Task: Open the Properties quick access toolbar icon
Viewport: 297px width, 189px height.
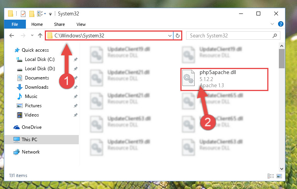Action: [x=23, y=13]
